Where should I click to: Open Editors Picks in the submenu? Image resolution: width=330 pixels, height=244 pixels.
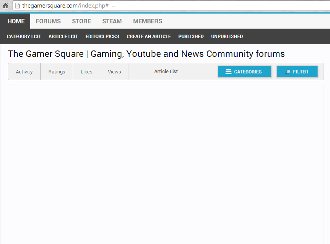[x=102, y=37]
